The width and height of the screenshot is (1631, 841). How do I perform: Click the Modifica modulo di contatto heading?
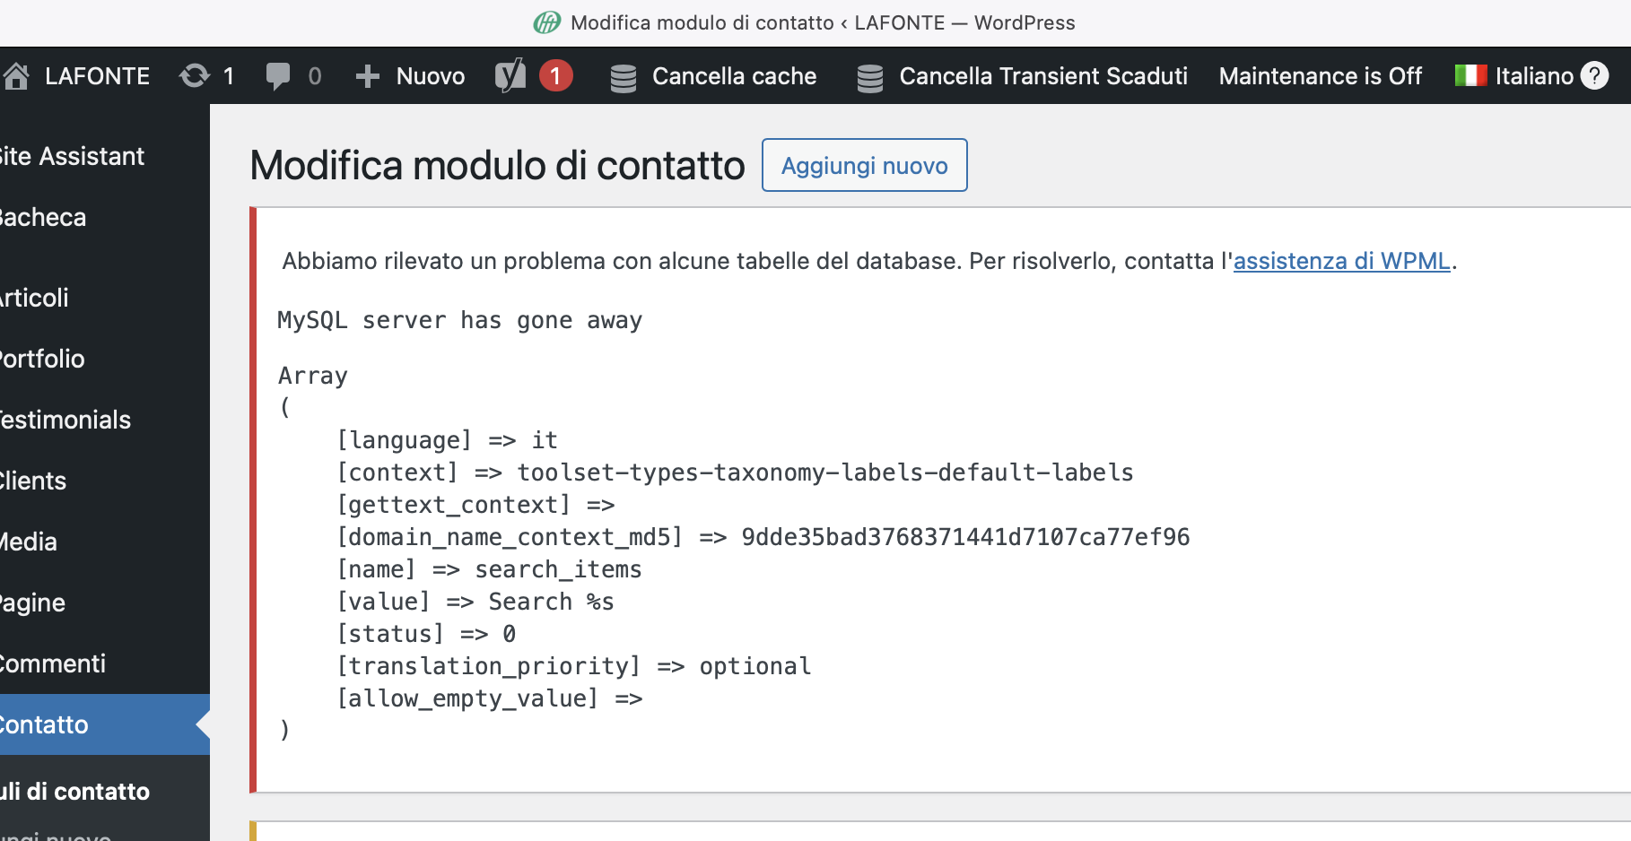pyautogui.click(x=497, y=165)
